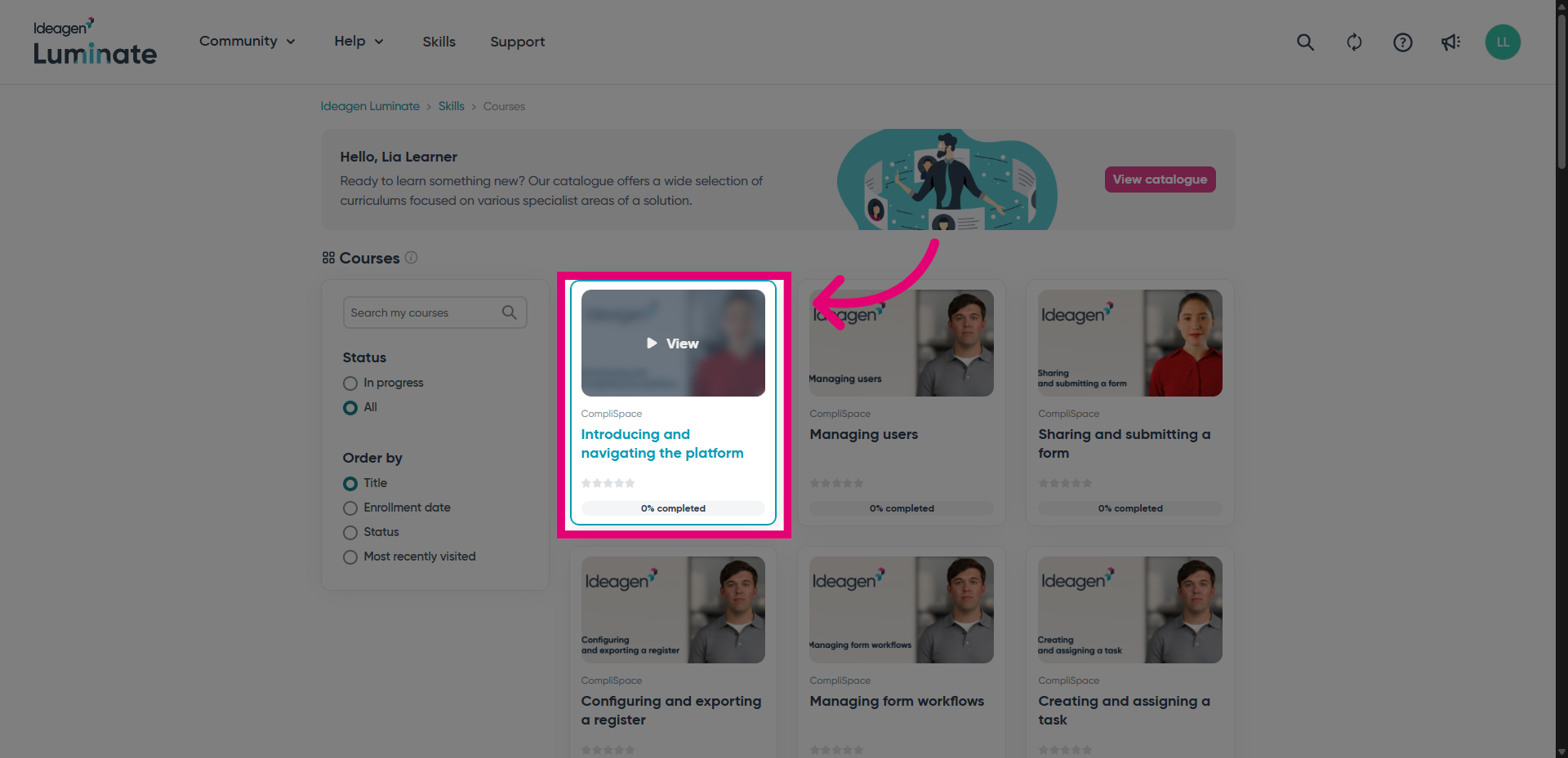Open Sharing and submitting a form title

(x=1125, y=444)
